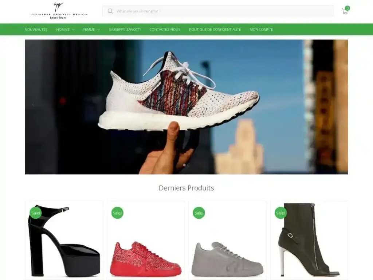Open the Nouveautés menu item

point(36,30)
